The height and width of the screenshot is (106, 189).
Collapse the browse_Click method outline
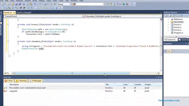[x=8, y=24]
